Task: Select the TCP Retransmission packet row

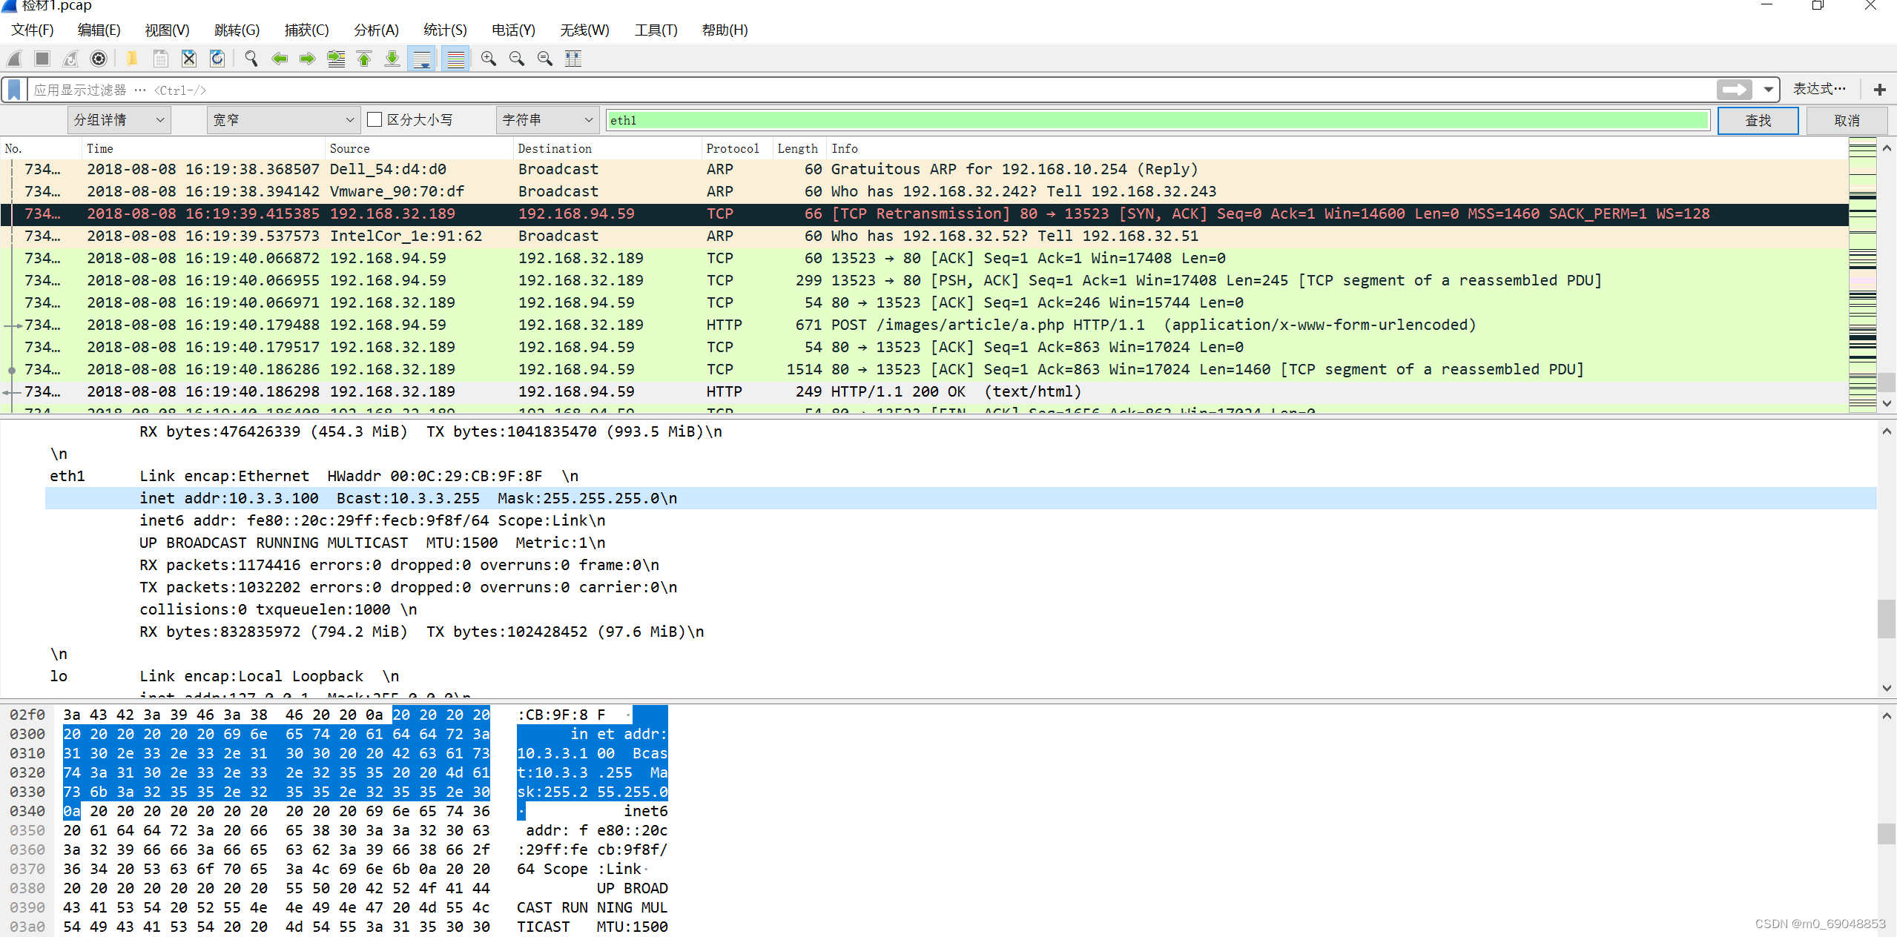Action: click(x=924, y=213)
